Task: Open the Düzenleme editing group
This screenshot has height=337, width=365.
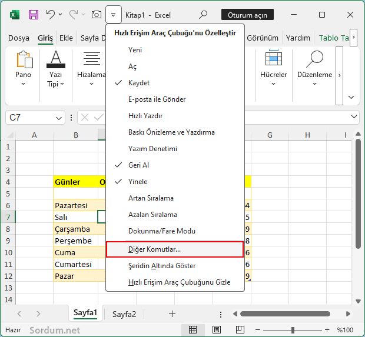Action: (314, 68)
